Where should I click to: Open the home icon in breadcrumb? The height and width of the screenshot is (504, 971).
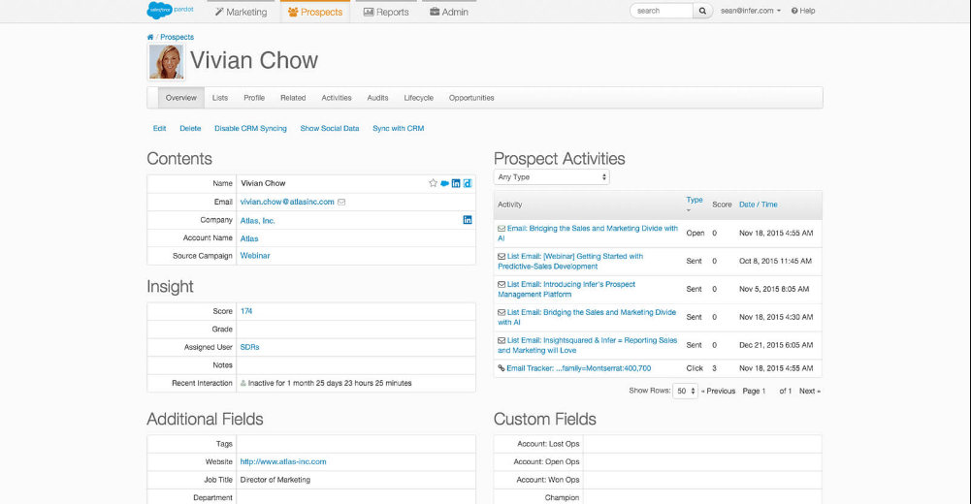(x=149, y=37)
